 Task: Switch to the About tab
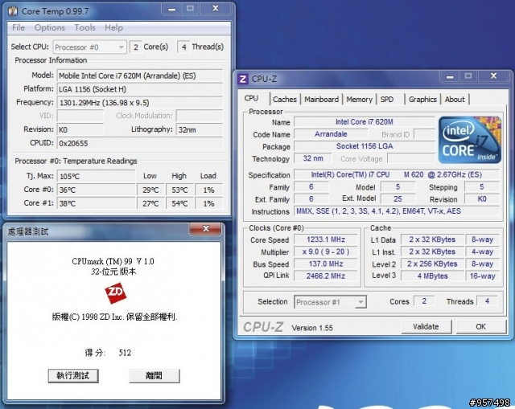(455, 100)
